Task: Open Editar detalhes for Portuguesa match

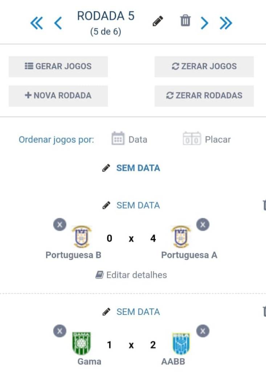Action: pyautogui.click(x=131, y=275)
